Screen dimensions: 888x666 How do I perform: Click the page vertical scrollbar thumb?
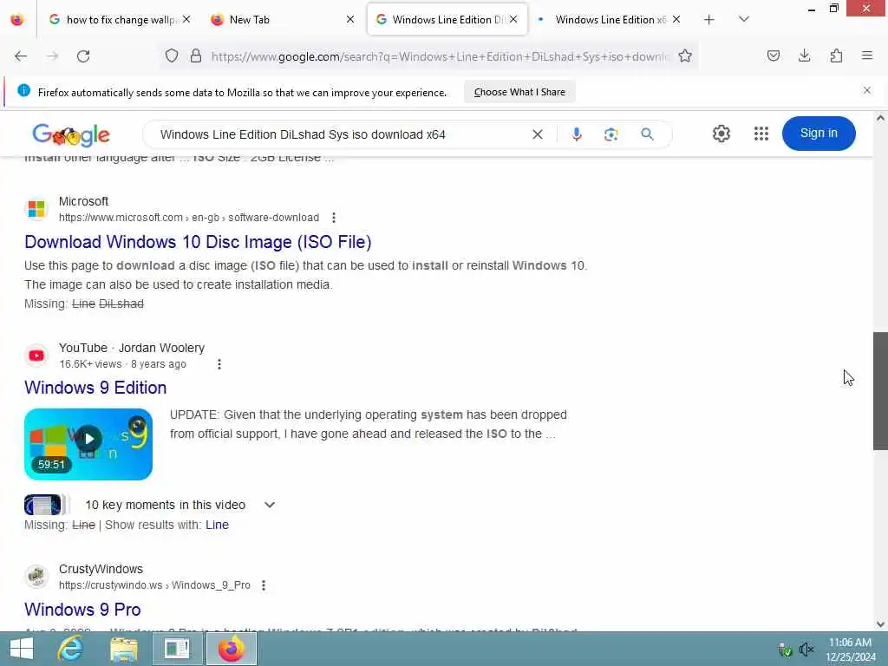tap(880, 391)
